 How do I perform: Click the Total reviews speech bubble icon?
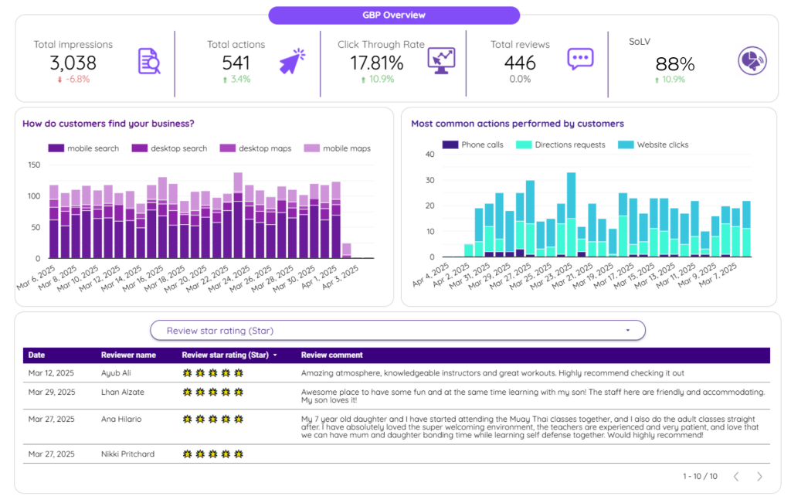(x=580, y=59)
